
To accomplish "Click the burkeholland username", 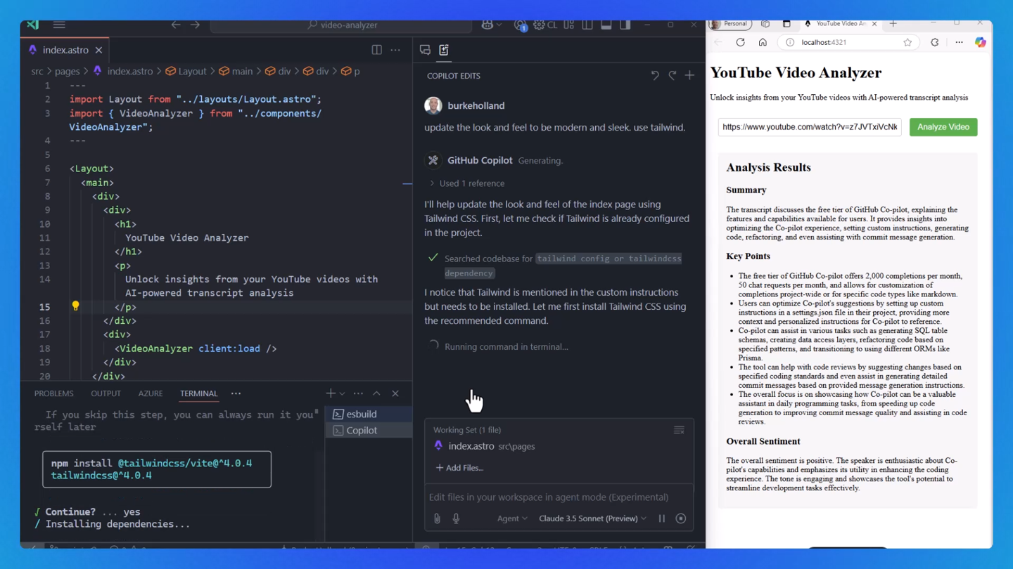I will pyautogui.click(x=476, y=105).
